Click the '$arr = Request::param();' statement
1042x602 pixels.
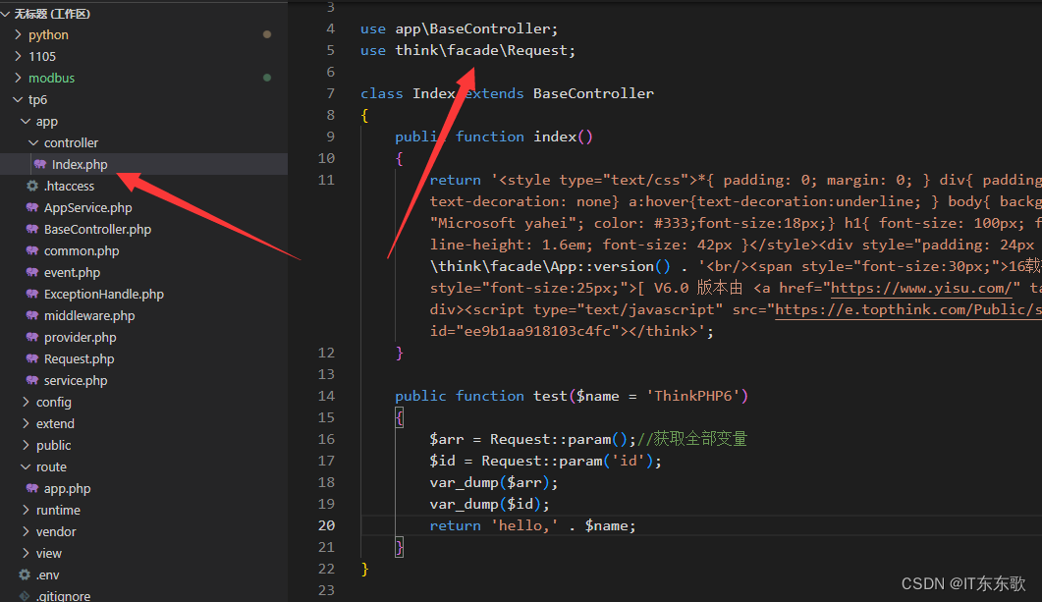533,439
